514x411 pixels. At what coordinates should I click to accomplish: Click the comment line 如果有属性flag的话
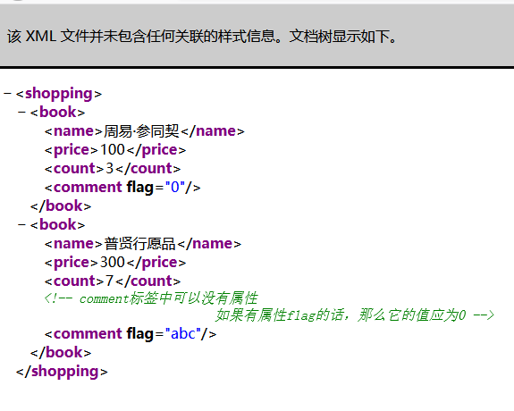coord(355,315)
